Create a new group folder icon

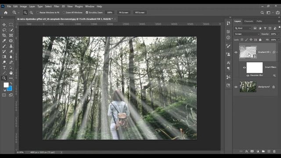(x=263, y=151)
